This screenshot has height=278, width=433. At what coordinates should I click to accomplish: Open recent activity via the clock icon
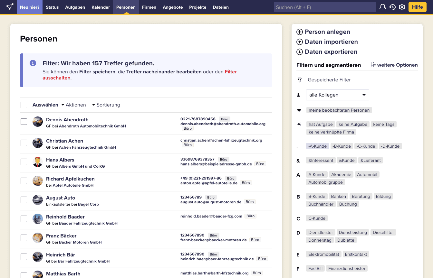[392, 7]
